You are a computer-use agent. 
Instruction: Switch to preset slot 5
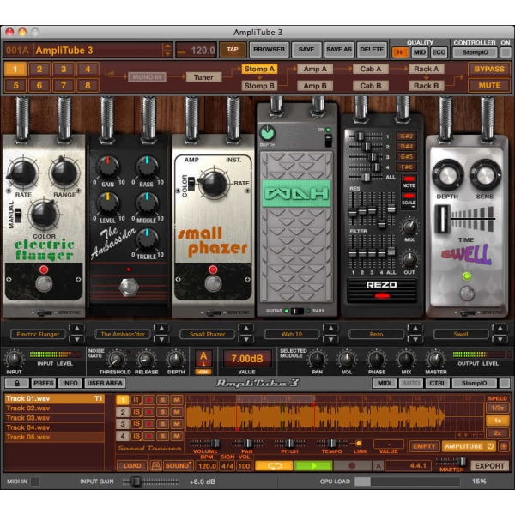(x=15, y=86)
